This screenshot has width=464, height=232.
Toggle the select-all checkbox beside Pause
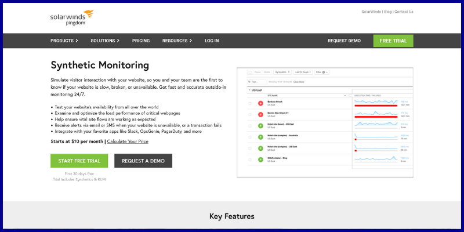250,72
